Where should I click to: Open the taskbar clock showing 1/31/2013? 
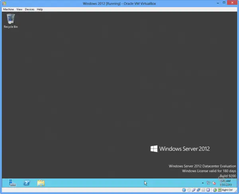click(x=225, y=183)
